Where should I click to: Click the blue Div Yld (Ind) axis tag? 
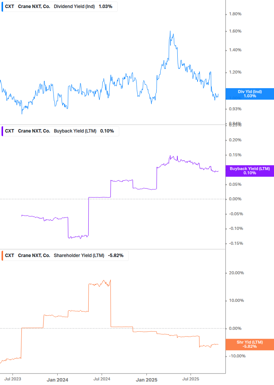coord(250,94)
